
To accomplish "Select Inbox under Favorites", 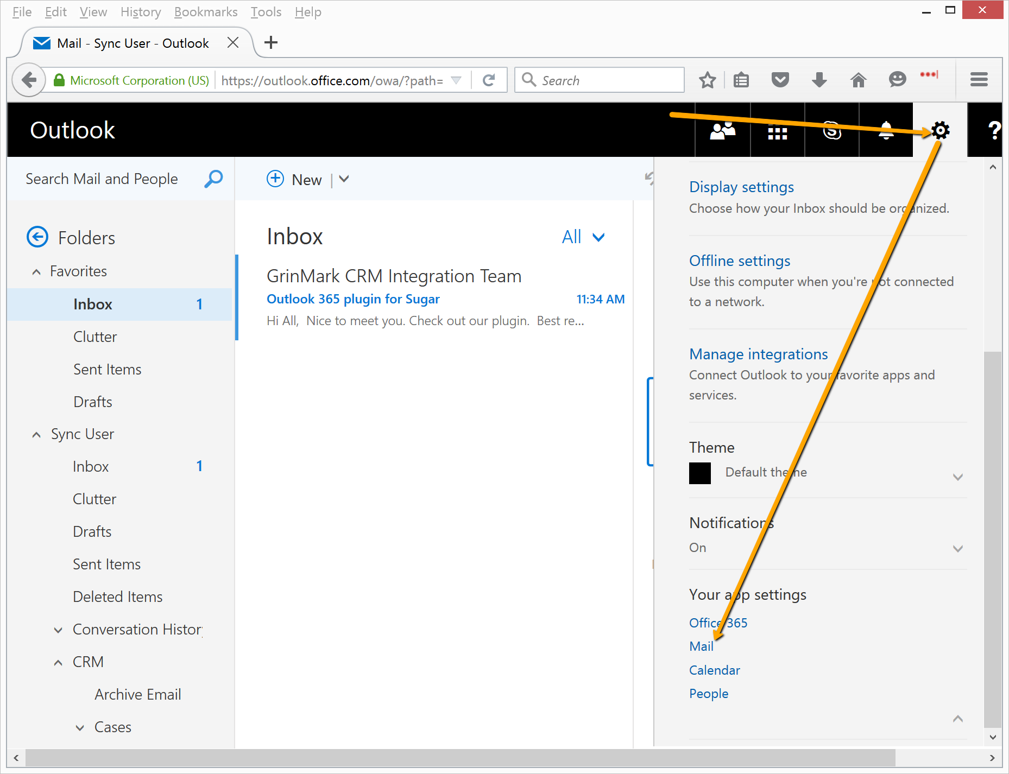I will coord(119,304).
